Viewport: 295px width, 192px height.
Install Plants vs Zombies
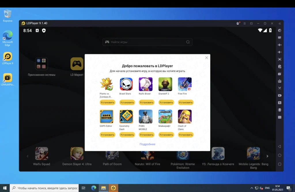pyautogui.click(x=107, y=102)
